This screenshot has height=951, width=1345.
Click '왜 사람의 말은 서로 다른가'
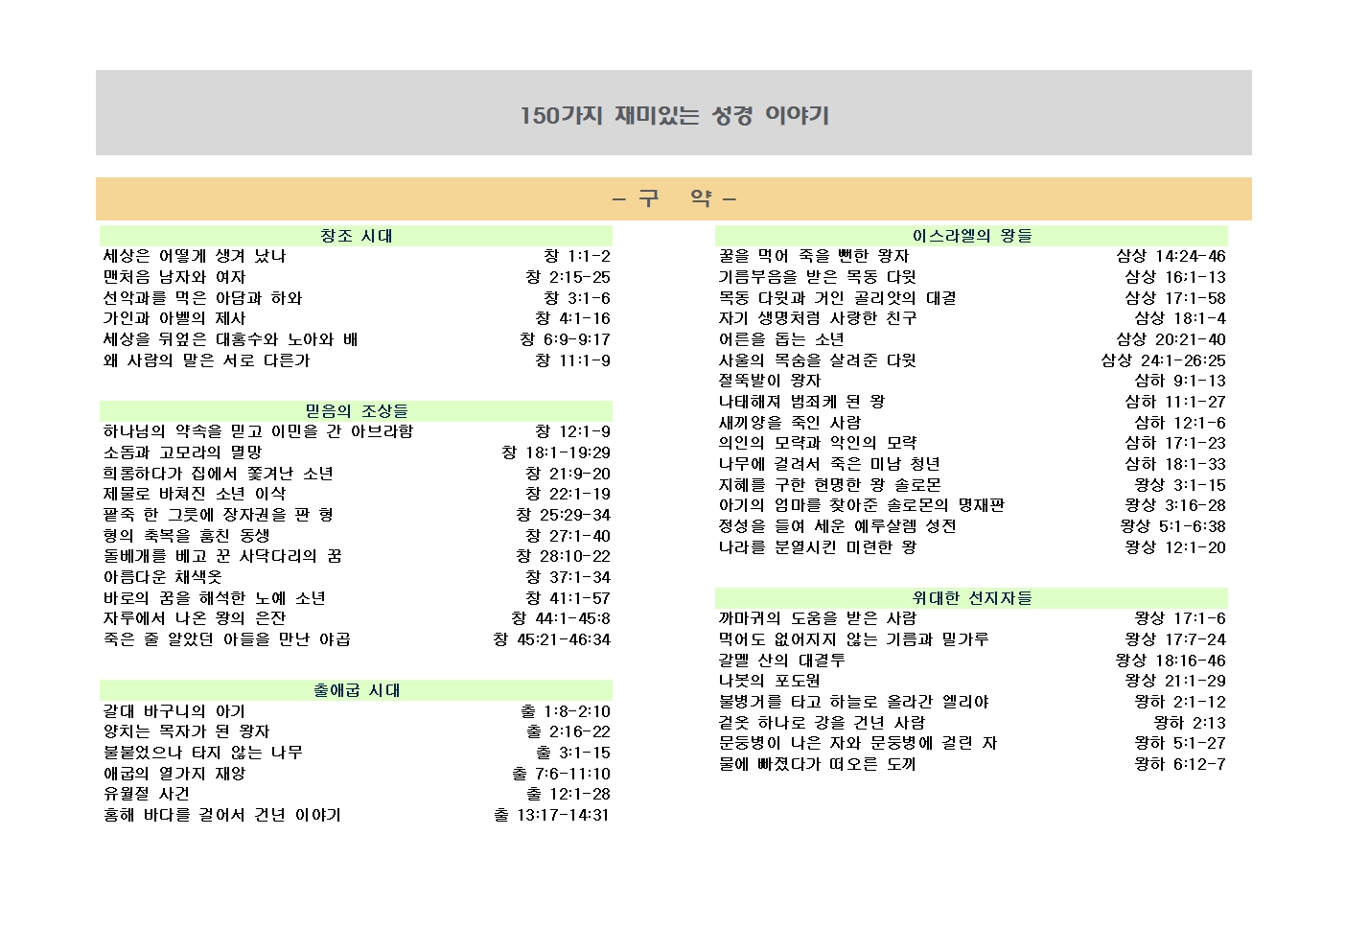click(x=206, y=360)
